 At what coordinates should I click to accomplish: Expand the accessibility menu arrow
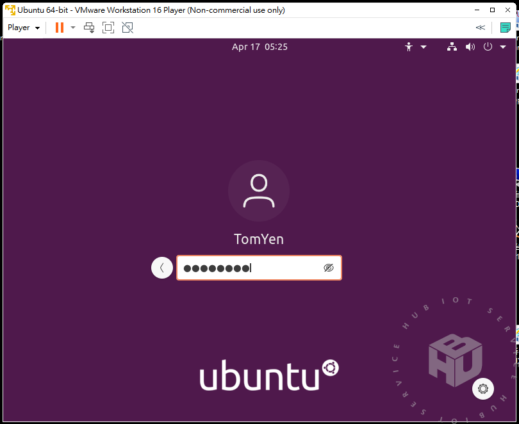coord(424,47)
